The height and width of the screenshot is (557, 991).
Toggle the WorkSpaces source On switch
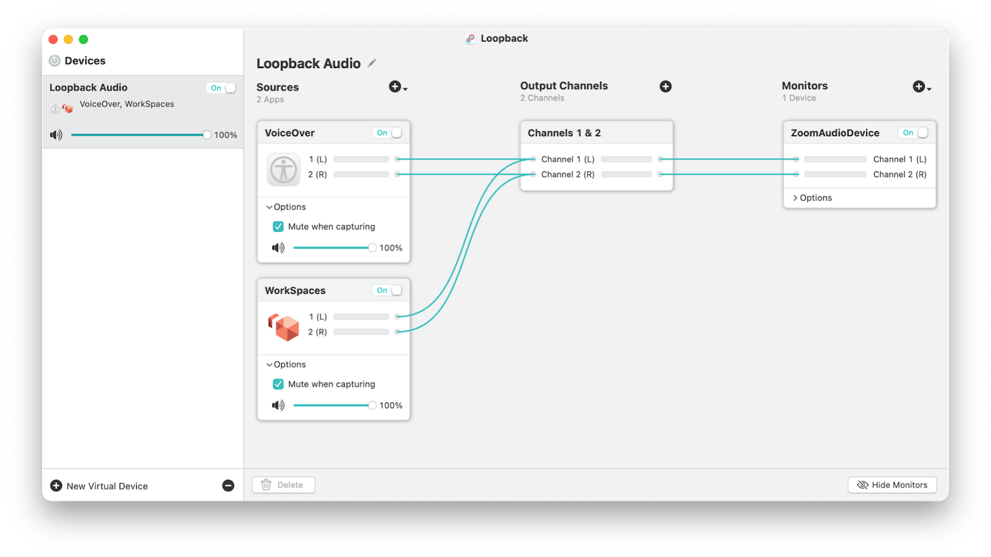click(x=388, y=290)
